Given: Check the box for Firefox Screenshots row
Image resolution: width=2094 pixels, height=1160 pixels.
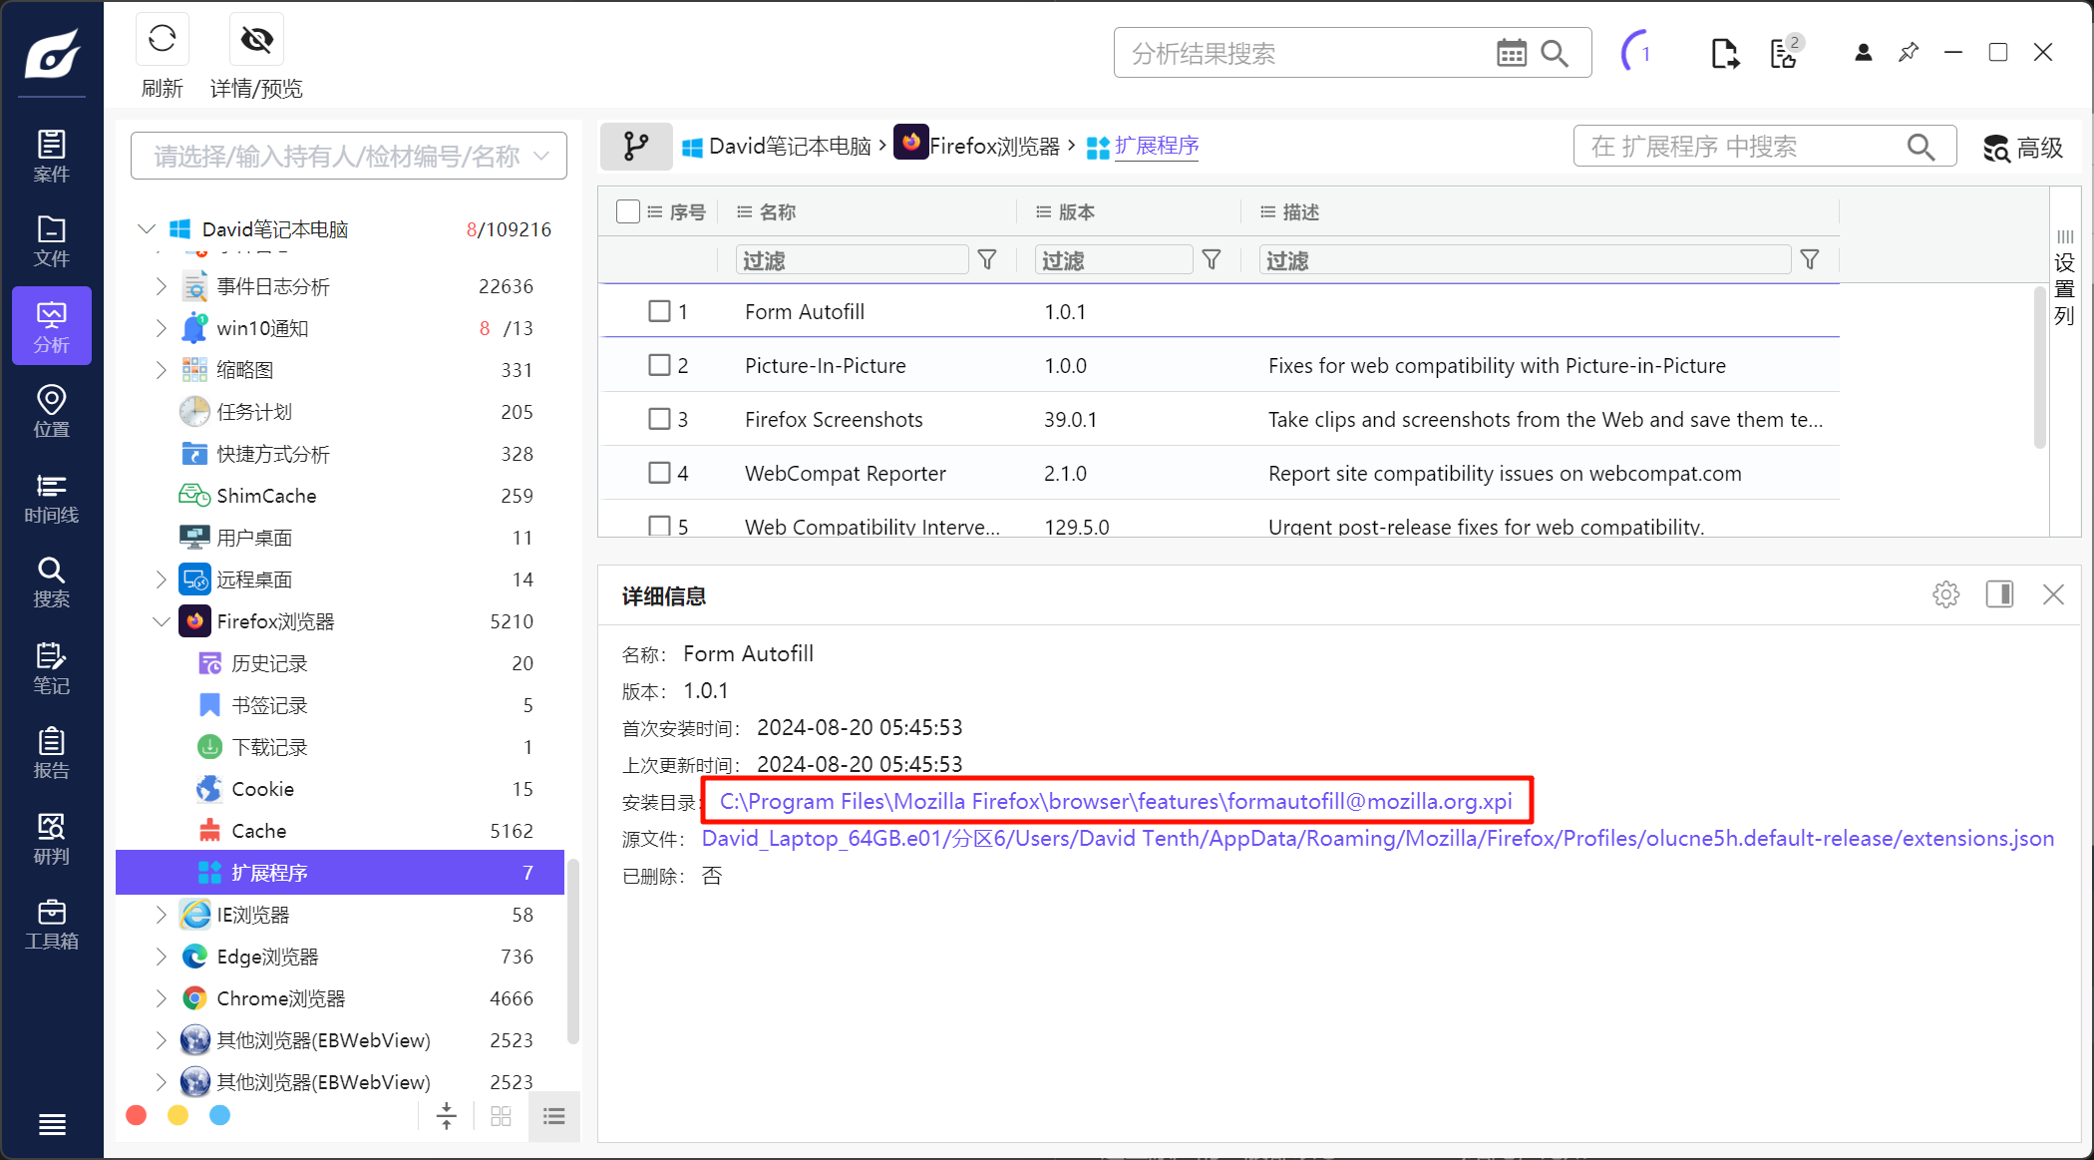Looking at the screenshot, I should click(x=659, y=419).
